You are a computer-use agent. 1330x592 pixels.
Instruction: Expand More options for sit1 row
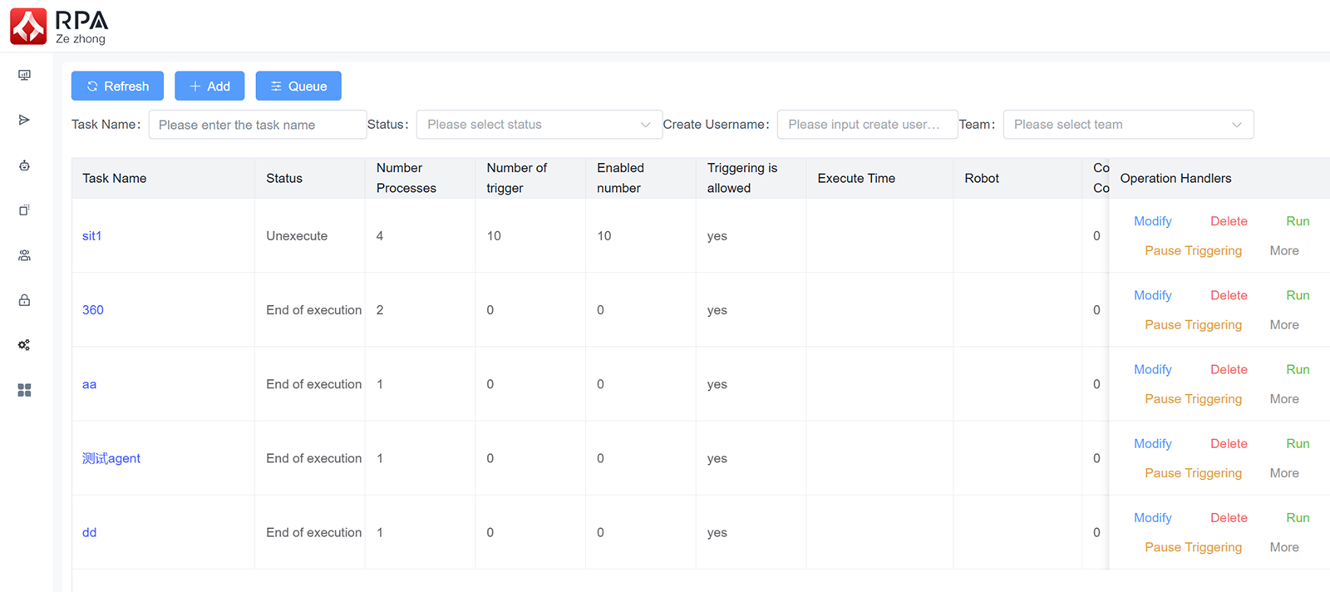(x=1284, y=251)
